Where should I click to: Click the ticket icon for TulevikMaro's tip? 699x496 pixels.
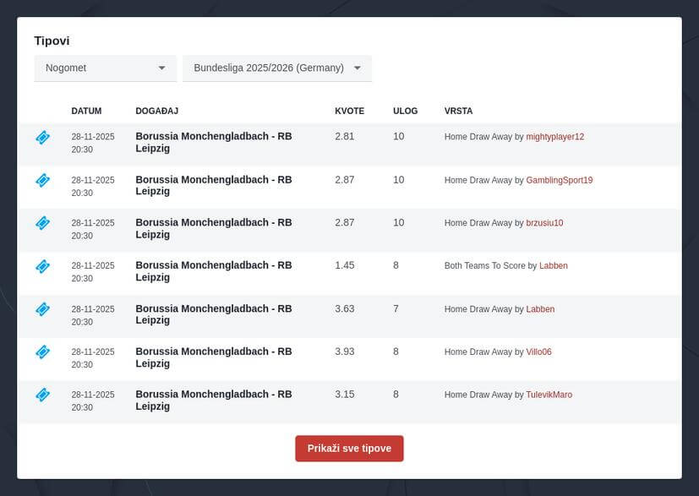pos(43,395)
